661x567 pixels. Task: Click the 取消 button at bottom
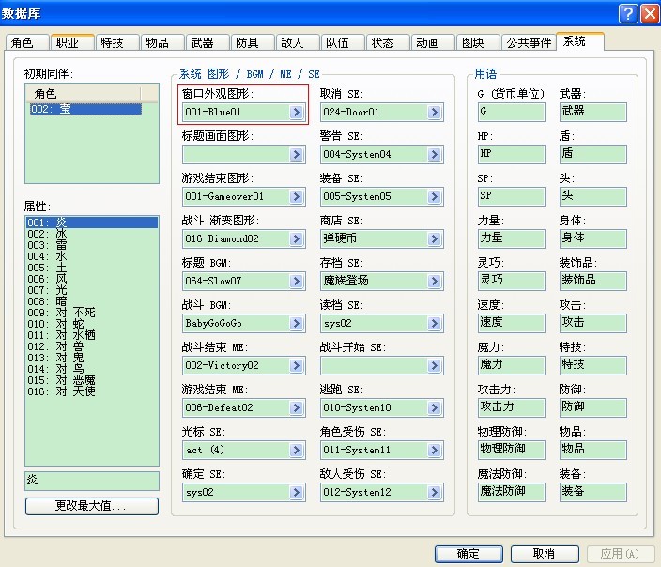click(545, 554)
